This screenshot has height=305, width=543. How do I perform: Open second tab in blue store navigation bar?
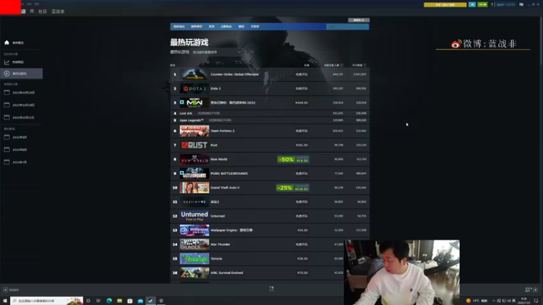coord(196,26)
